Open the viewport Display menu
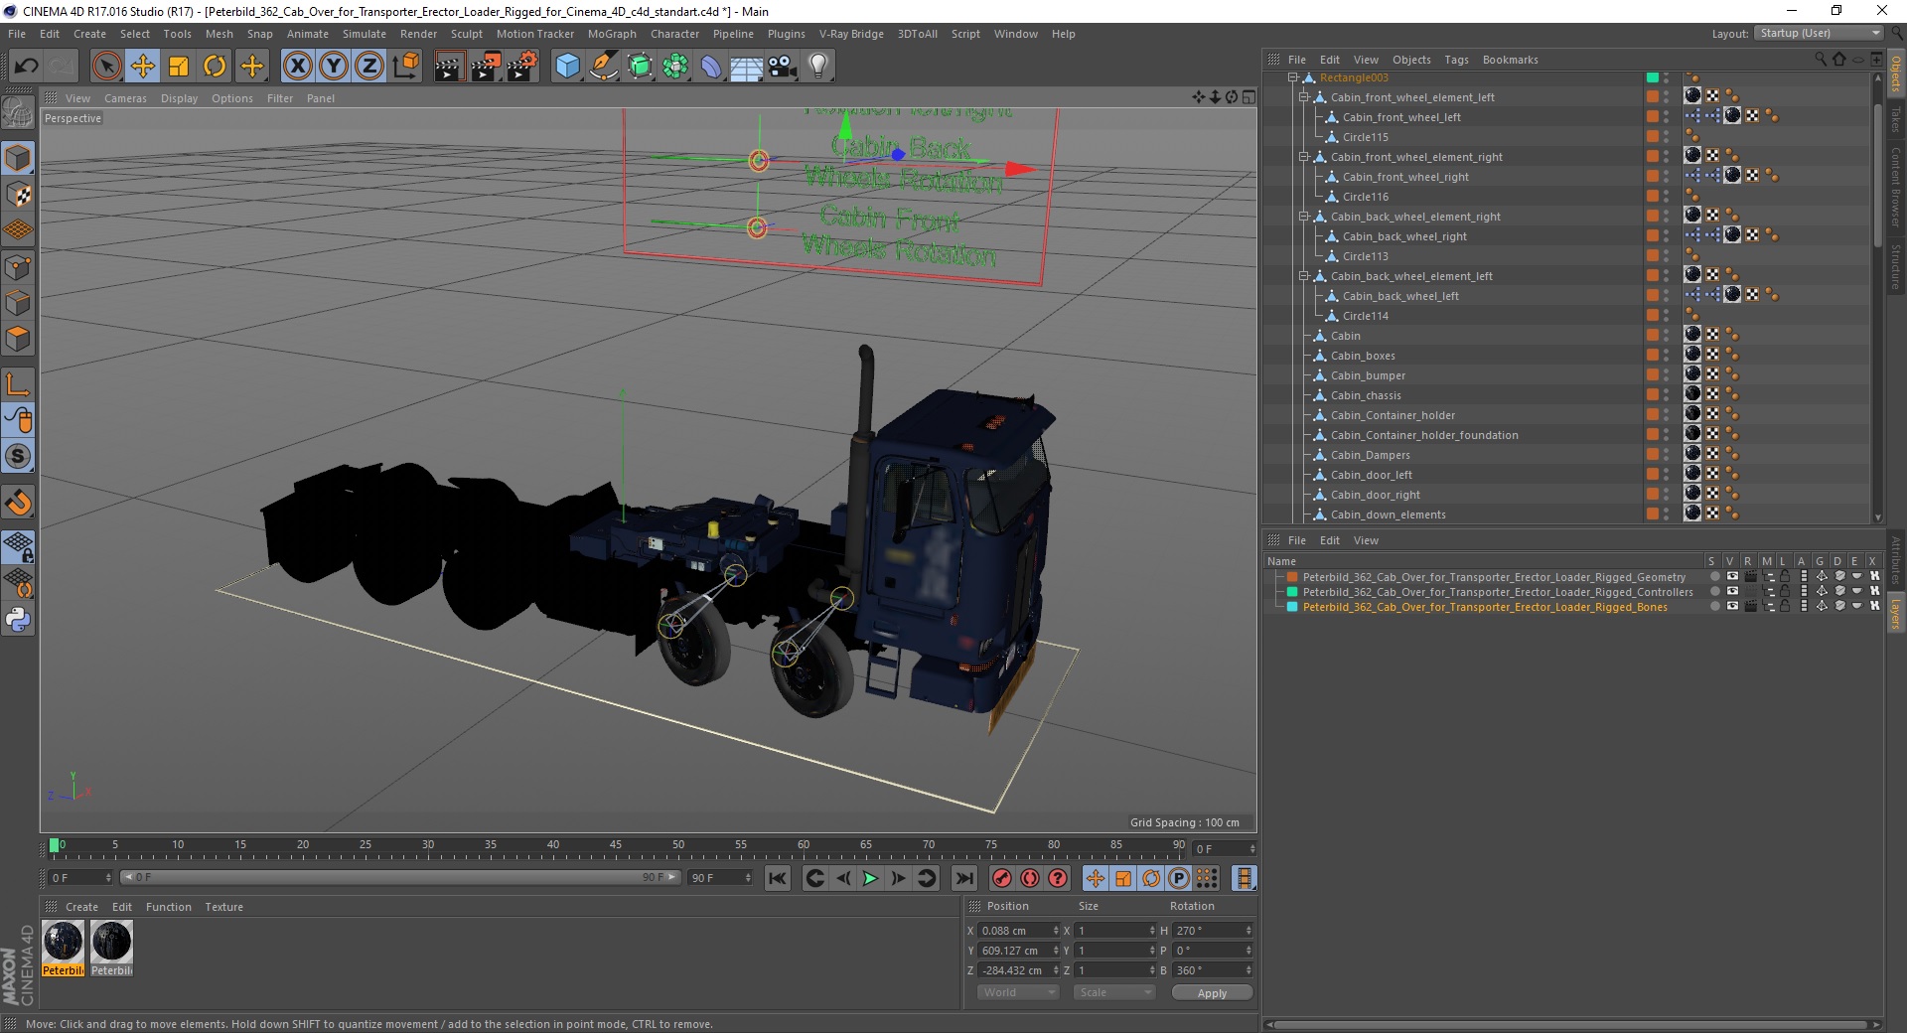This screenshot has height=1033, width=1907. click(x=179, y=98)
